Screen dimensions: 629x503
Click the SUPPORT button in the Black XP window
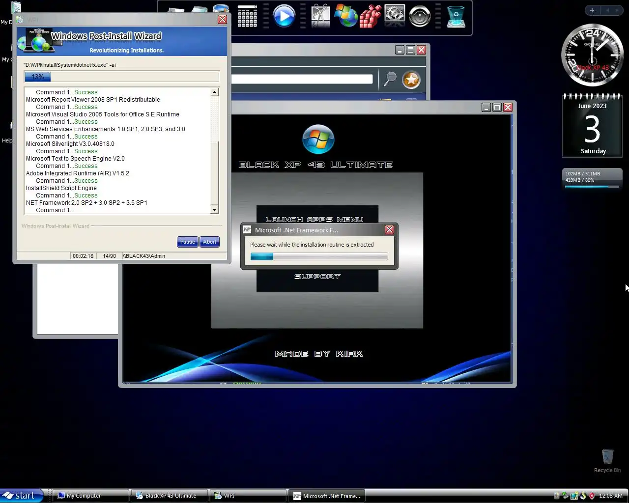317,277
